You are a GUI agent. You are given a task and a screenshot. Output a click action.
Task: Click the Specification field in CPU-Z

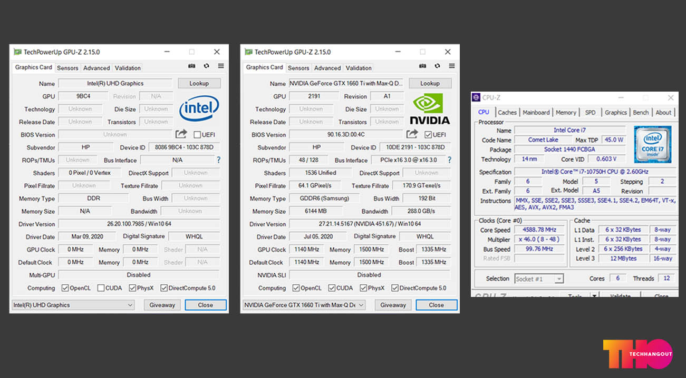[x=595, y=172]
